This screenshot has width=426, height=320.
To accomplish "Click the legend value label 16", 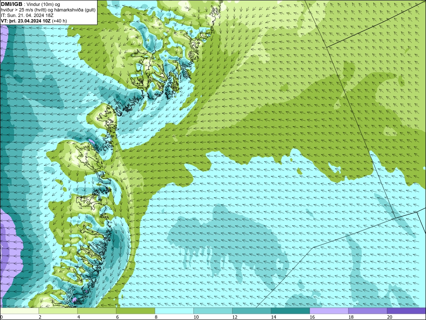I will [x=312, y=317].
